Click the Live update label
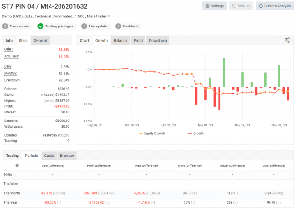 [98, 26]
